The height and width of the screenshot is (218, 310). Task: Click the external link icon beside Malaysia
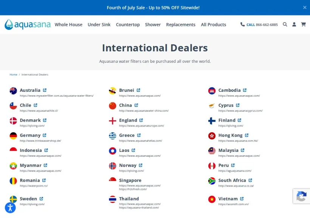click(243, 150)
